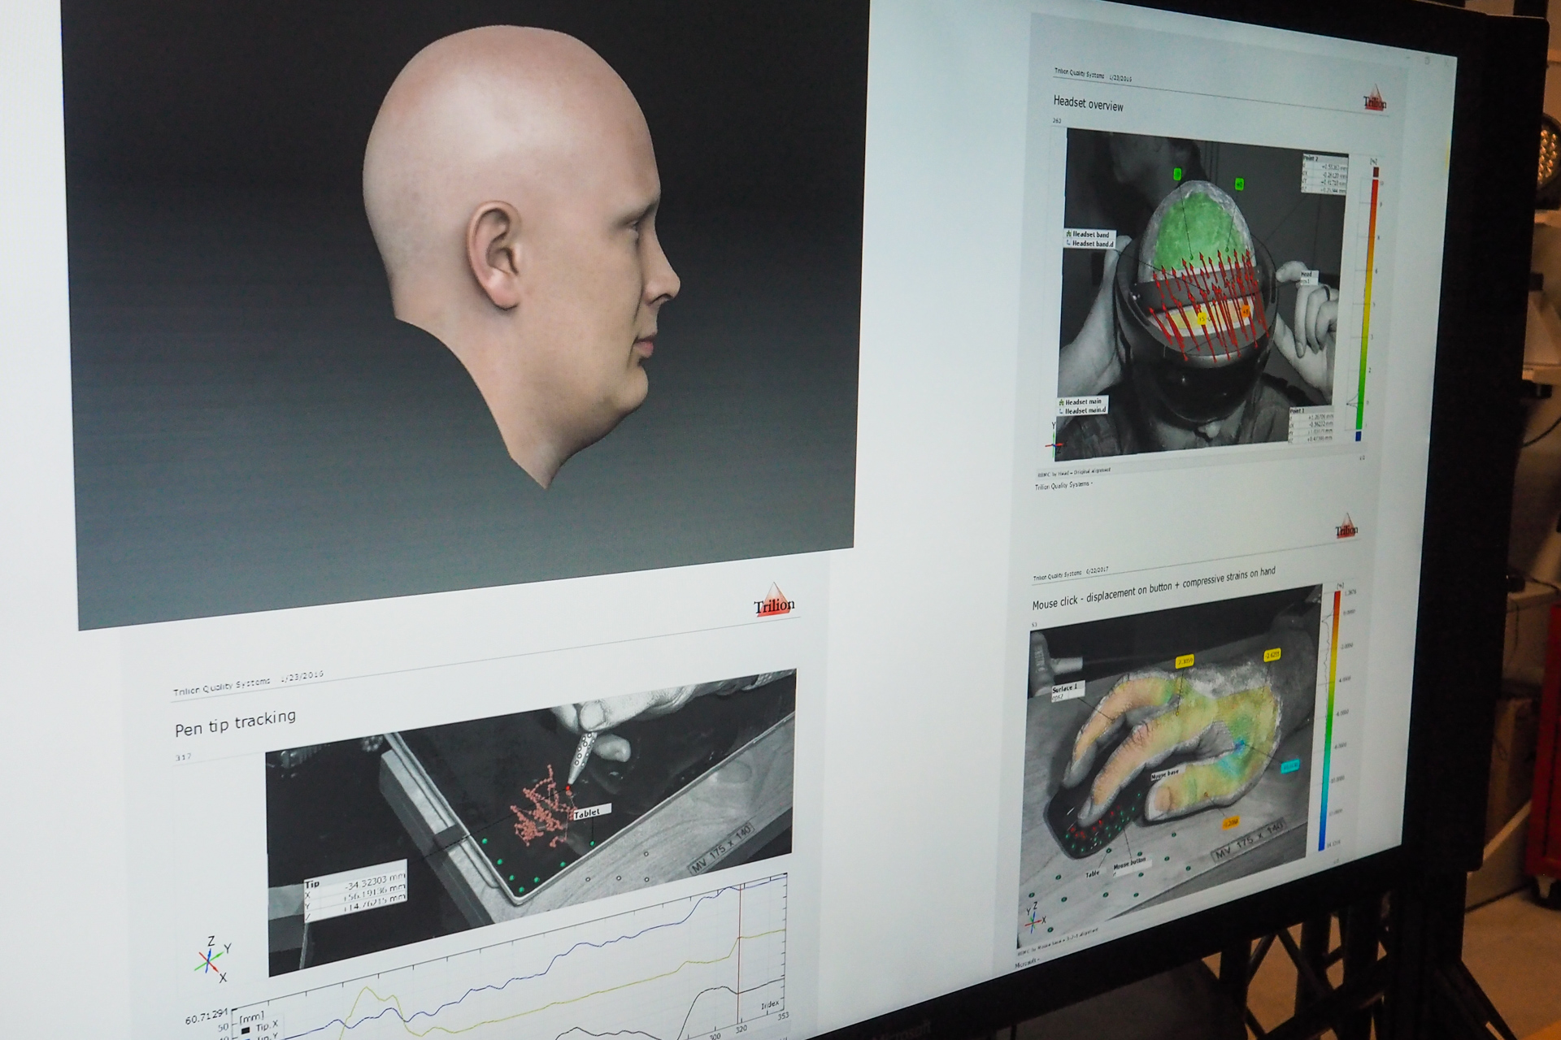Screen dimensions: 1561x1040
Task: Click the cyan strain value tag on hand
Action: 1289,765
